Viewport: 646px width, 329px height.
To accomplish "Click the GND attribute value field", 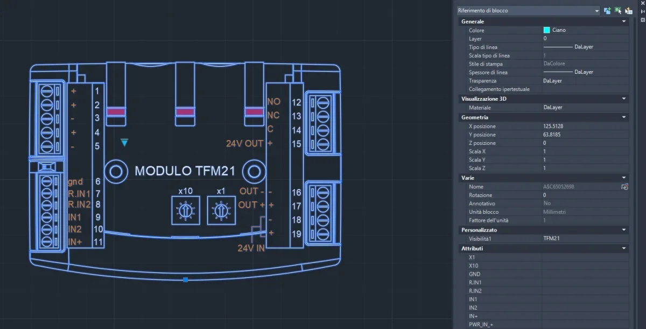I will (584, 274).
